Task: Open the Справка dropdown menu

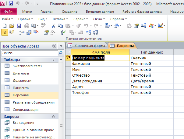Action: 119,19
